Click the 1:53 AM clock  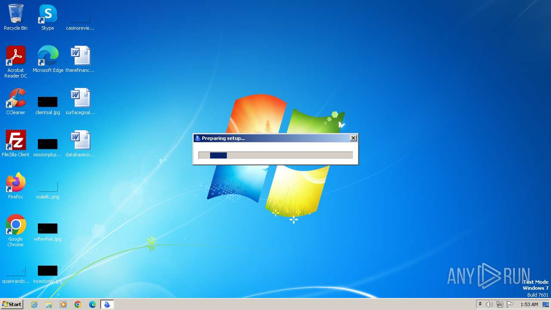[x=529, y=304]
